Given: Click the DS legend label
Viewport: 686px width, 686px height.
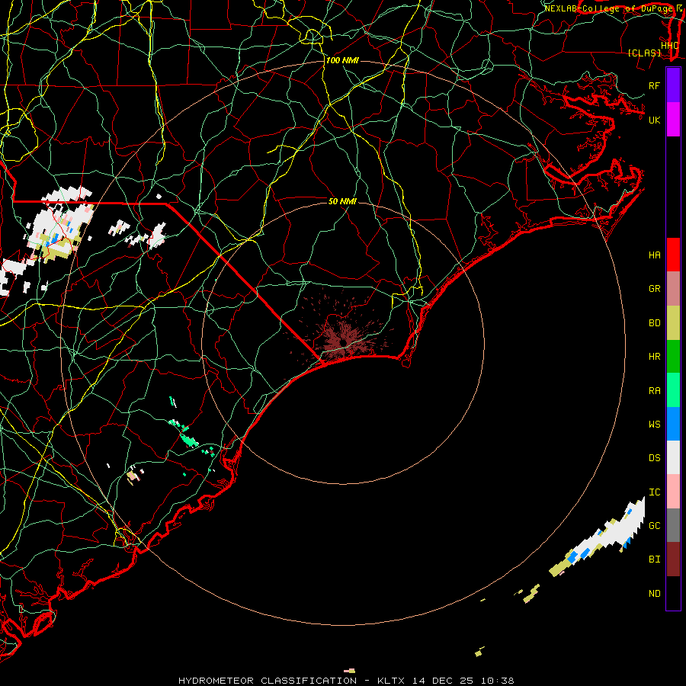Looking at the screenshot, I should tap(654, 458).
